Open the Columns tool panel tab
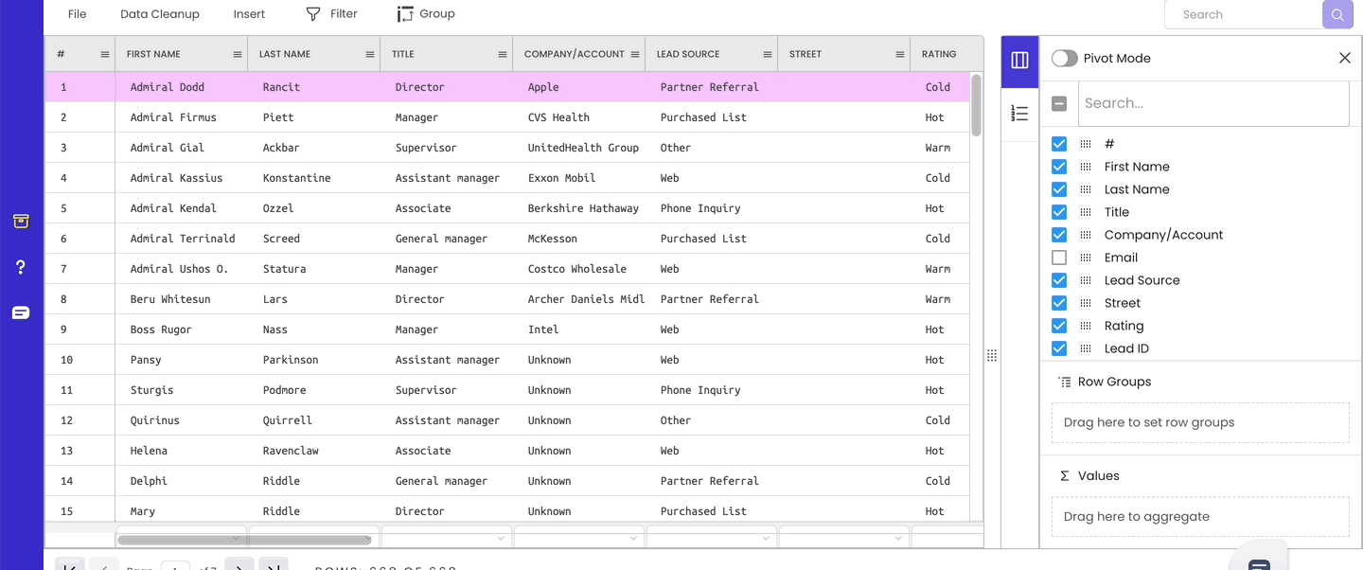This screenshot has width=1363, height=570. tap(1019, 58)
